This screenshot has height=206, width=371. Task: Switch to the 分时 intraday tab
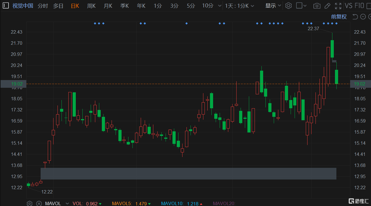tap(43, 6)
